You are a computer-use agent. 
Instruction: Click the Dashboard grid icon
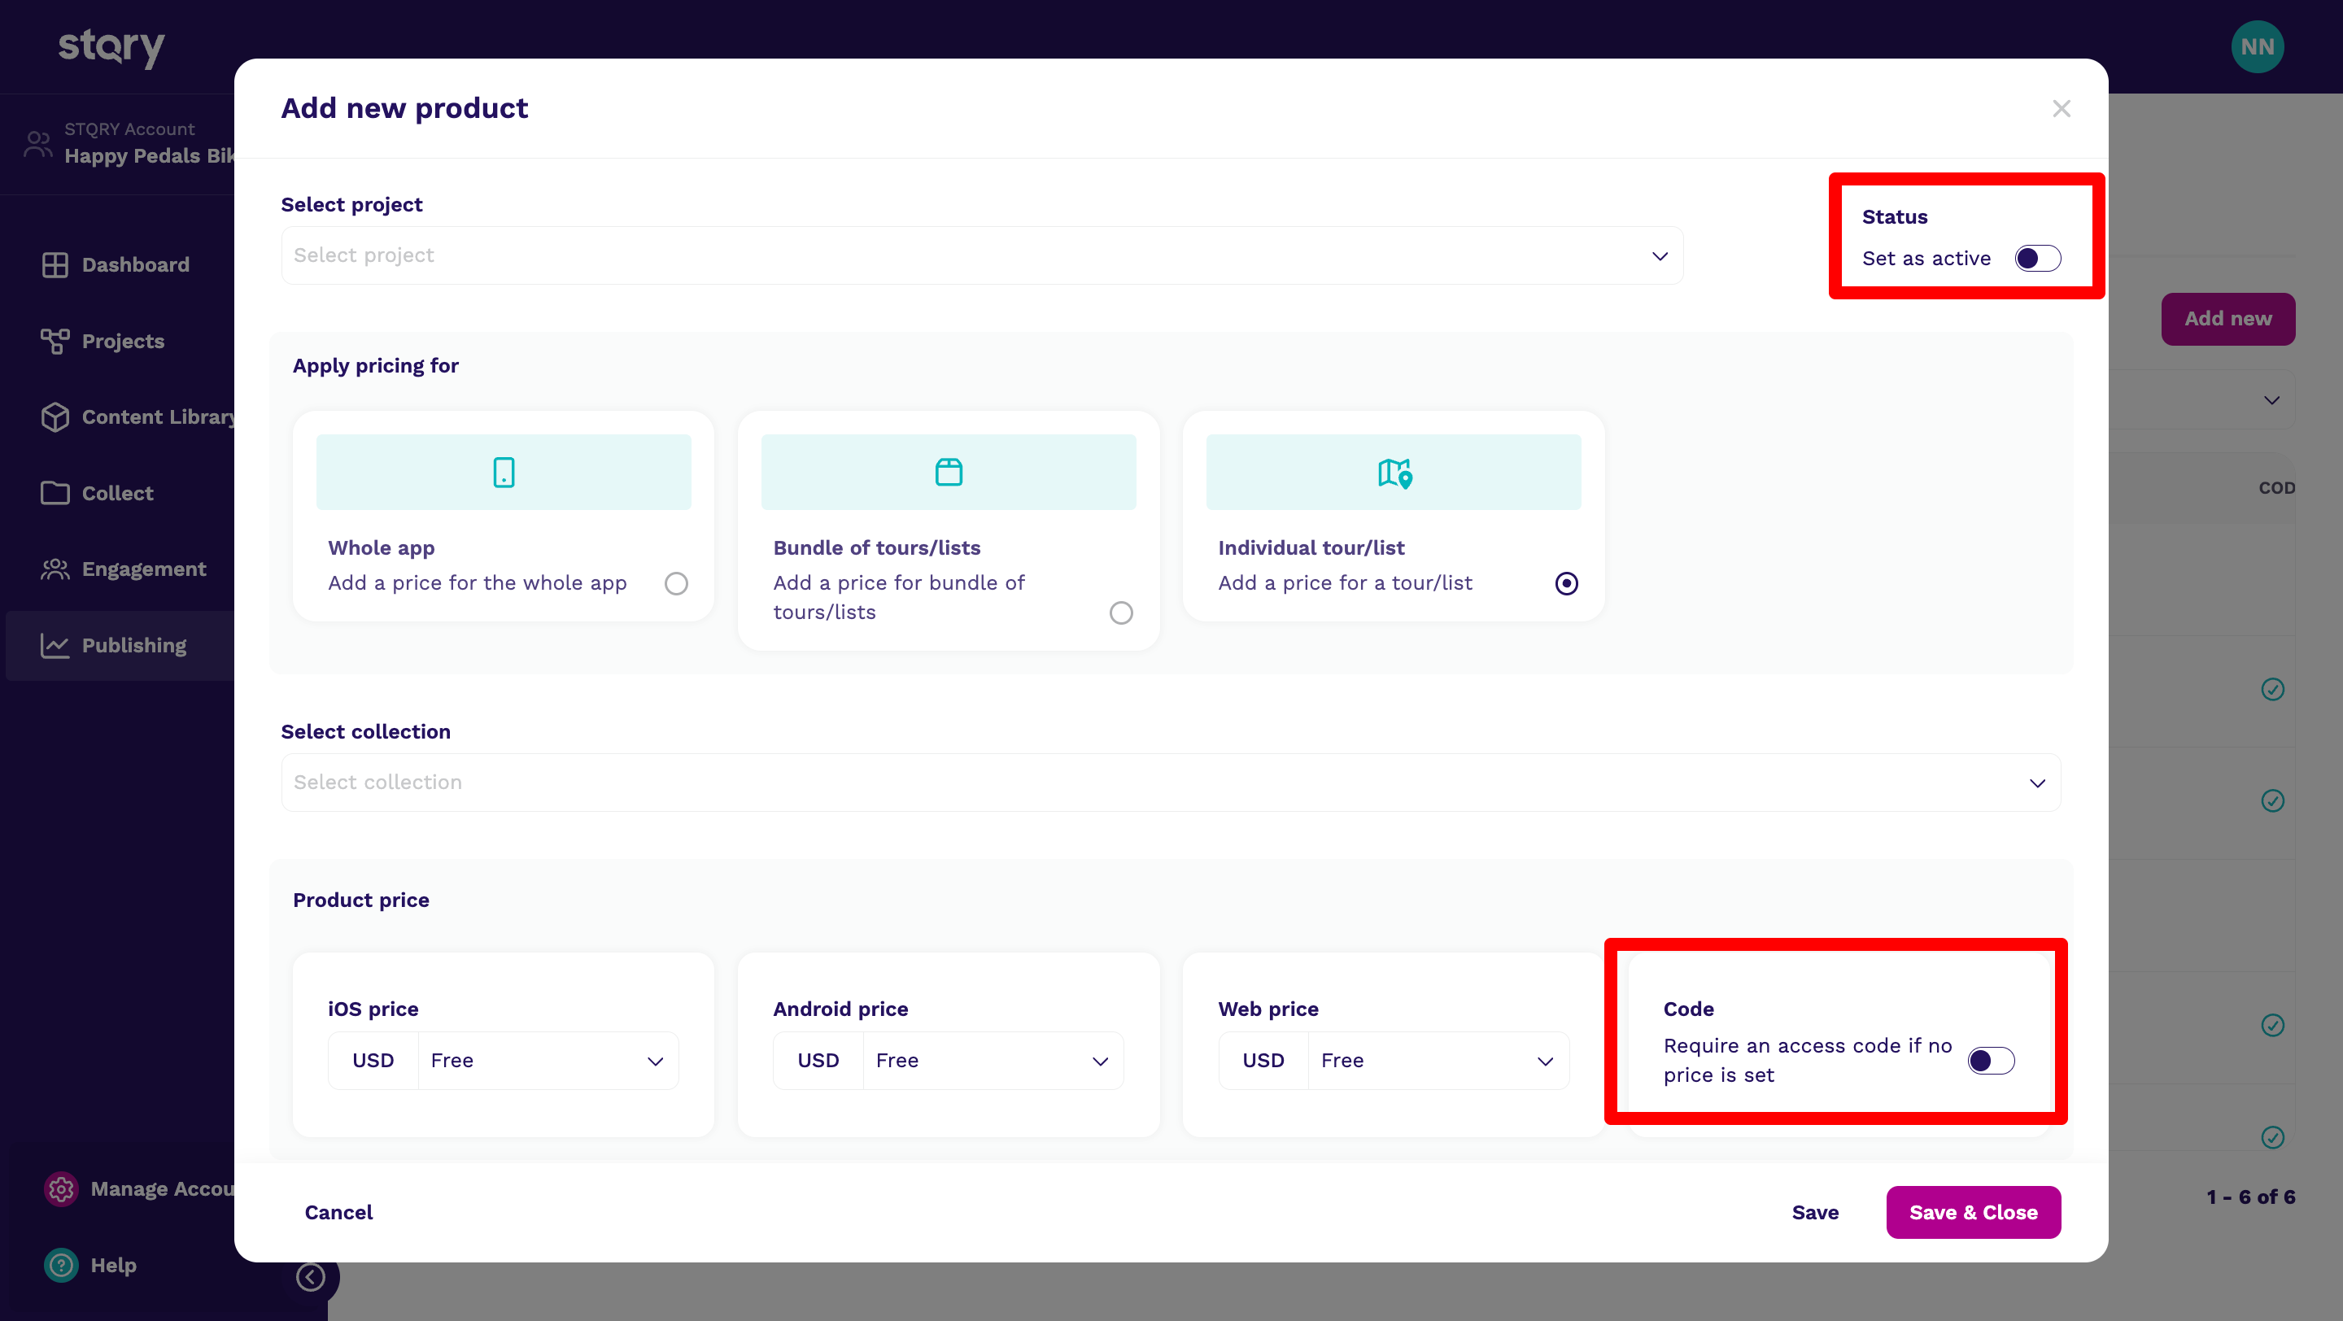coord(55,264)
